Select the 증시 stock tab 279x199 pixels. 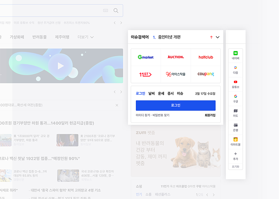click(x=171, y=93)
